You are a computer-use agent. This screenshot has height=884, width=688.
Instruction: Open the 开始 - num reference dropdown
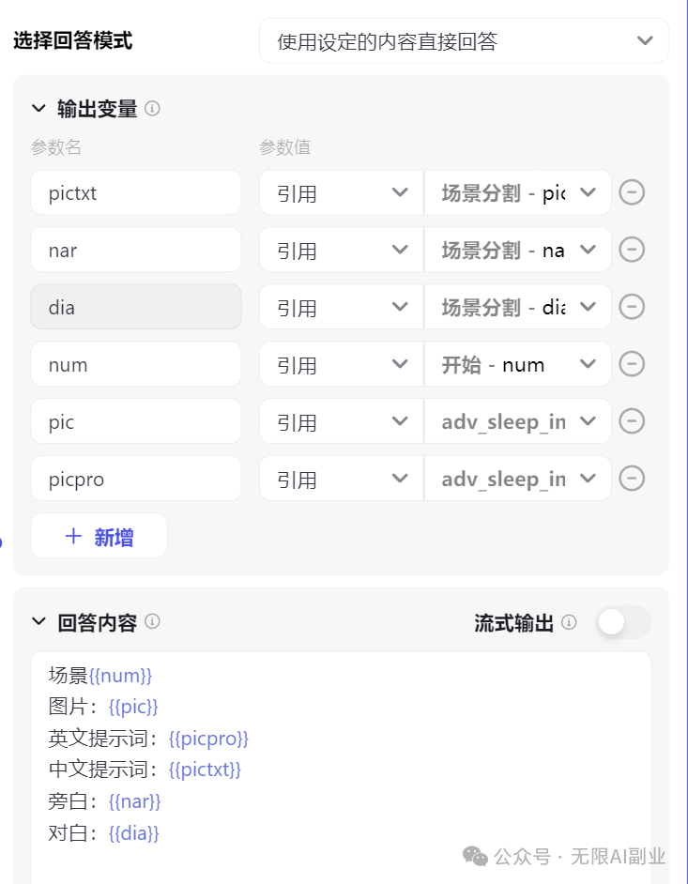(517, 363)
